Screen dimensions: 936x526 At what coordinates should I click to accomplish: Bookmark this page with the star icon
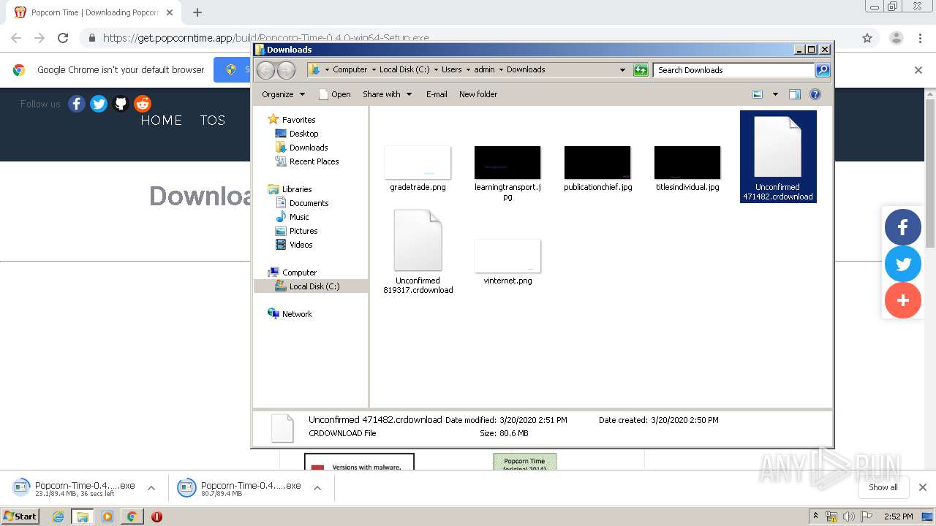click(x=867, y=38)
